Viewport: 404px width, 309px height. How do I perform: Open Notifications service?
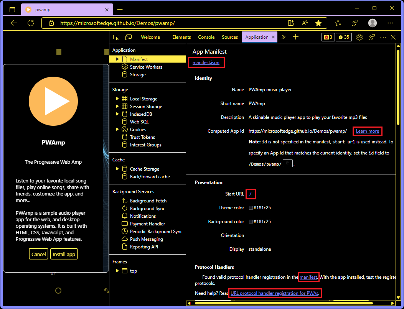pos(143,216)
